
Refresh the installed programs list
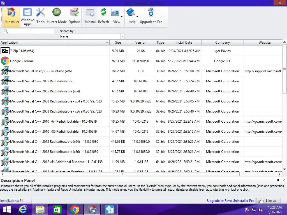(103, 17)
